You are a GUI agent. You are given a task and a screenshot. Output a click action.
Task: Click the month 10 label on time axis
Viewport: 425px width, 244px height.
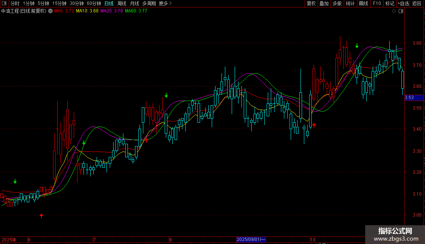pos(313,239)
